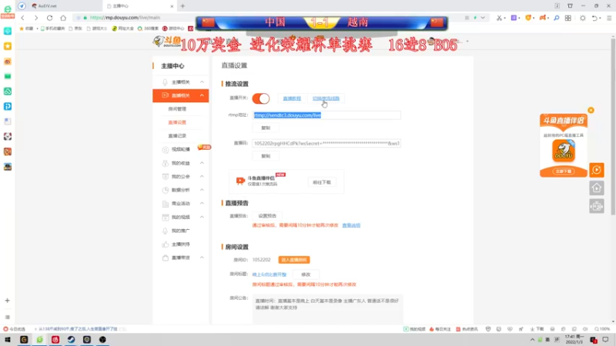
Task: Open the browser hamburger menu
Action: 609,18
